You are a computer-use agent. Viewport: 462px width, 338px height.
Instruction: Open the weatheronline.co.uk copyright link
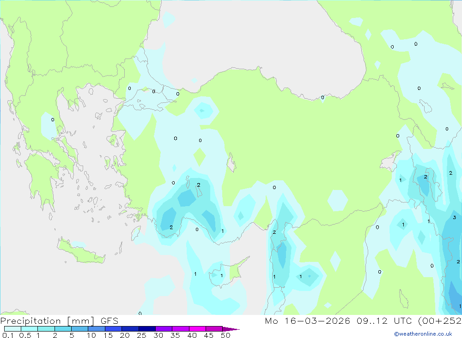click(x=423, y=334)
